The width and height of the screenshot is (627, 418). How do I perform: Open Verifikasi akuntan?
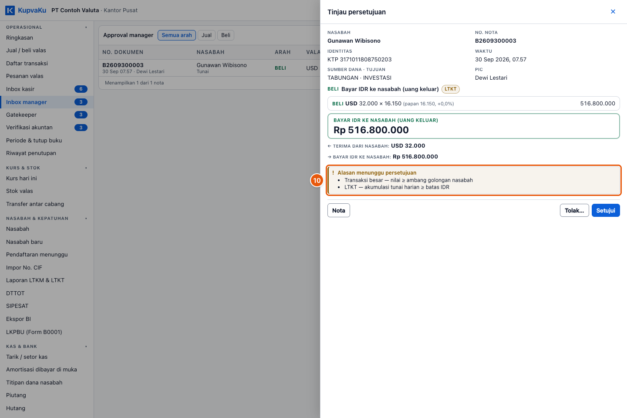(x=47, y=128)
